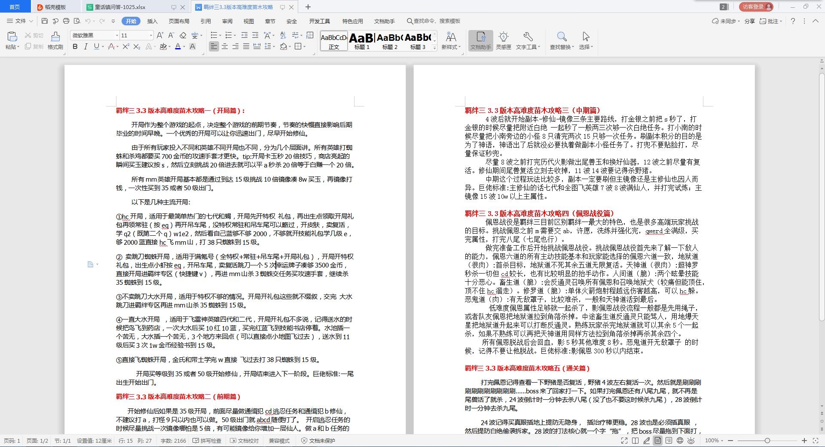Open the Page Layout (页面布局) tab
The height and width of the screenshot is (447, 825).
pos(179,21)
